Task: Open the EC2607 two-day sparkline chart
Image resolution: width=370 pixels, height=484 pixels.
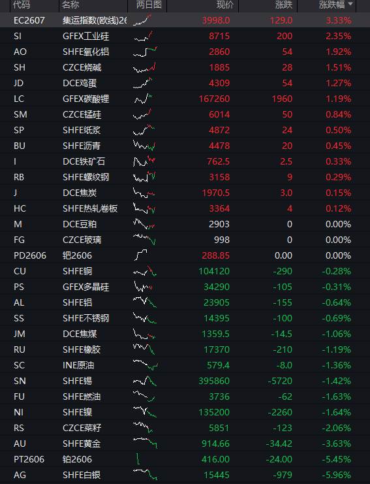Action: 142,20
